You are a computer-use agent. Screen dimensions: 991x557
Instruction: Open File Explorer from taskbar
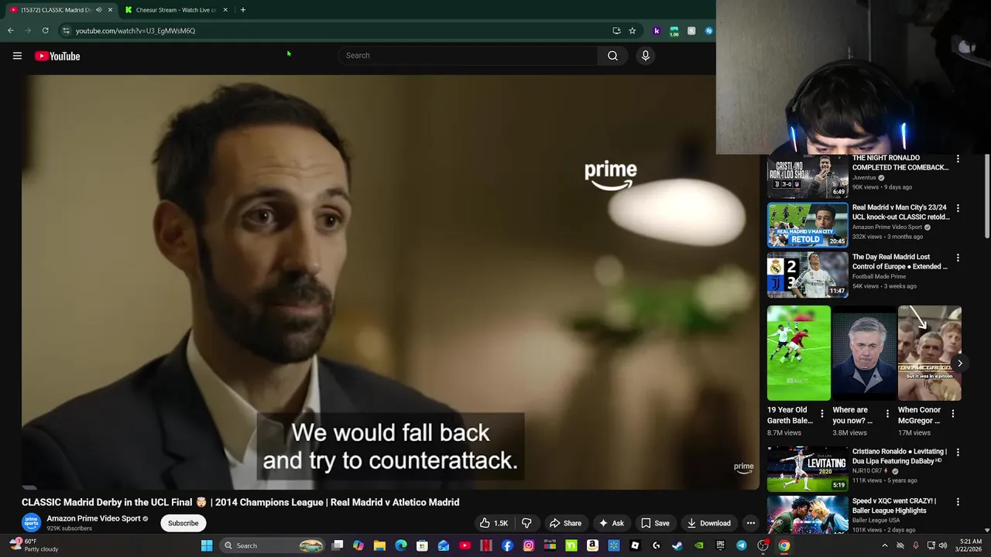[x=379, y=545]
